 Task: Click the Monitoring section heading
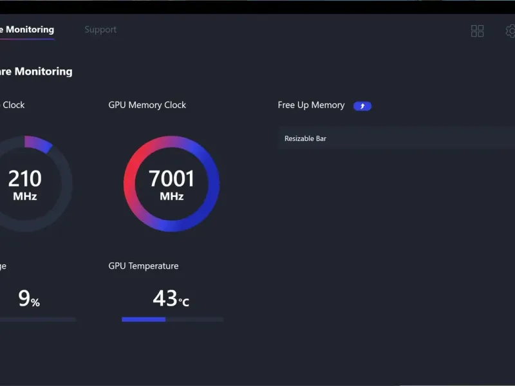(36, 71)
